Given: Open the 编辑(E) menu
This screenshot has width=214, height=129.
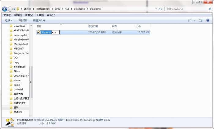Looking at the screenshot, I should pyautogui.click(x=18, y=15).
